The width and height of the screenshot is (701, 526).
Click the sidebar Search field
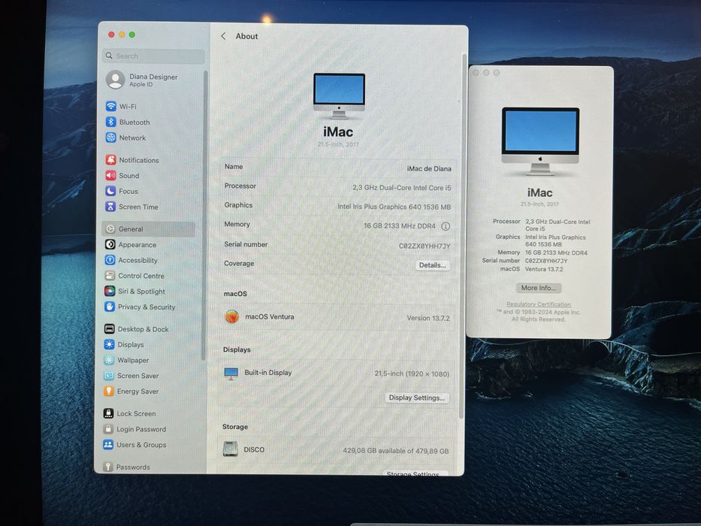coord(154,56)
